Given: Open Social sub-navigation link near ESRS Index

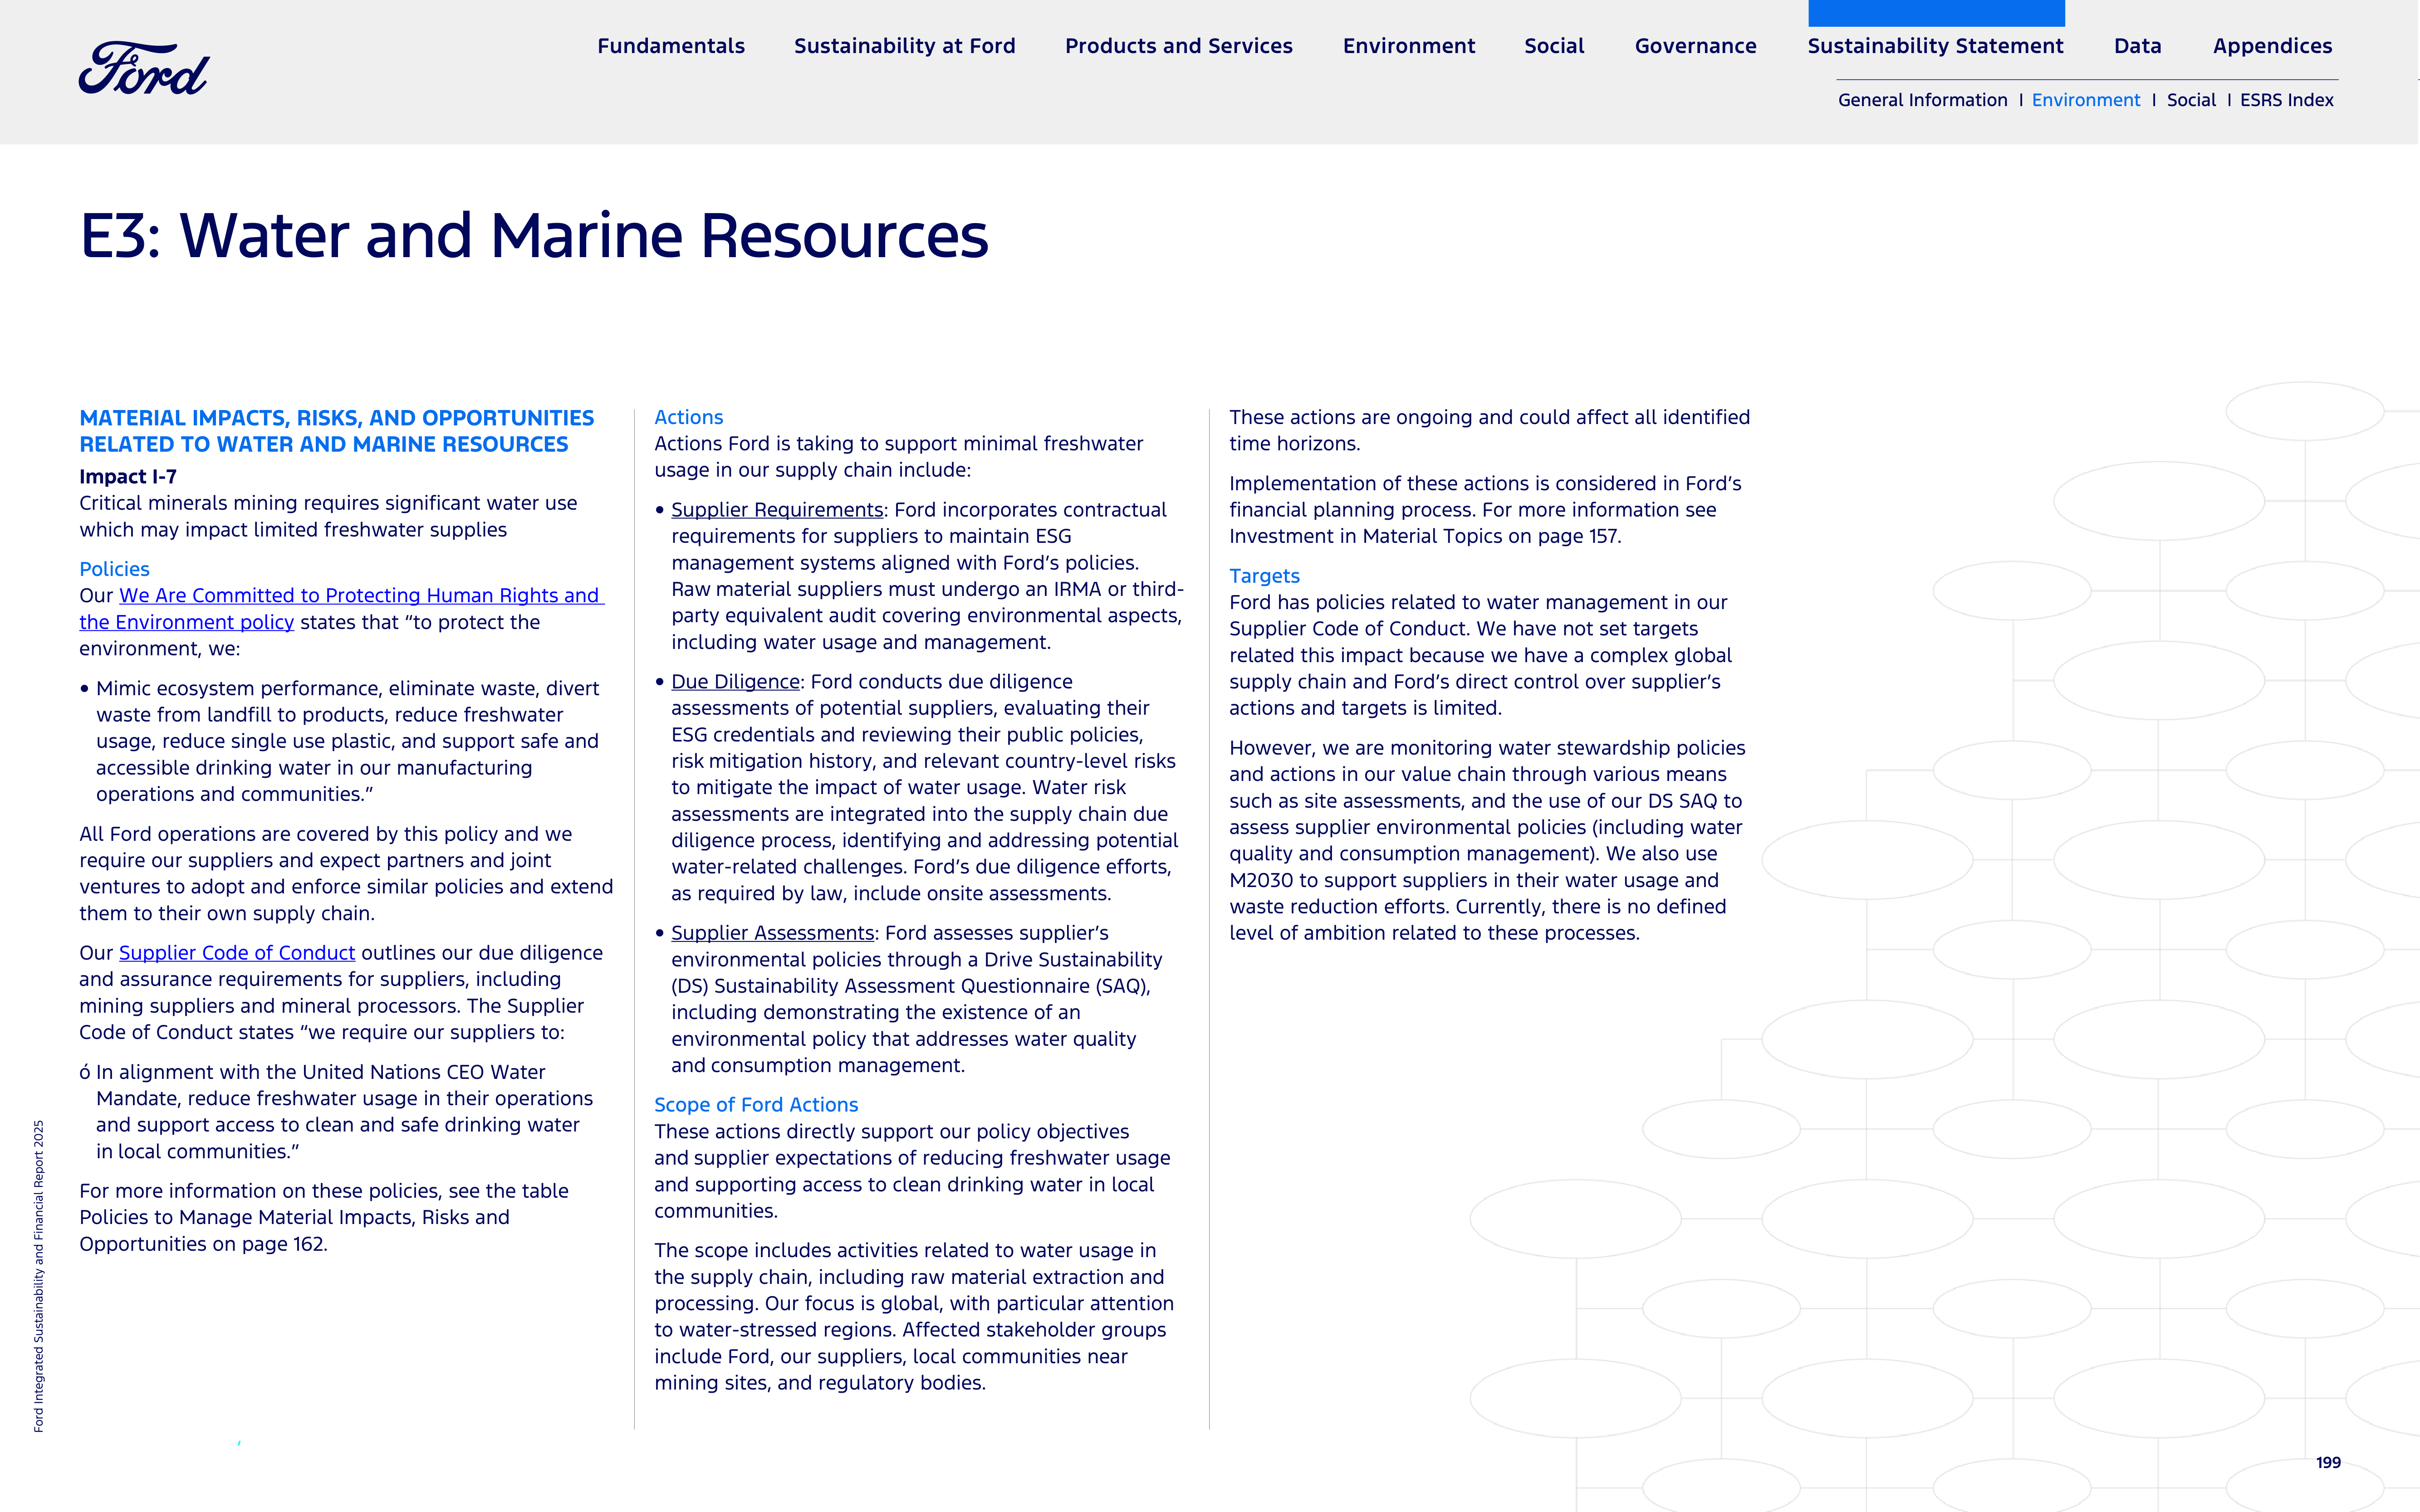Looking at the screenshot, I should (x=2191, y=100).
